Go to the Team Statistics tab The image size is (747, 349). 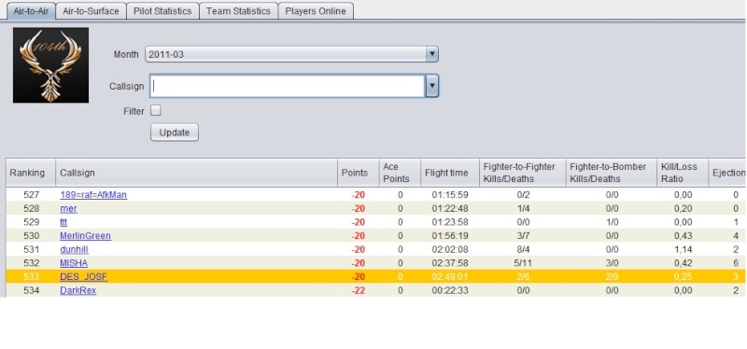(238, 11)
